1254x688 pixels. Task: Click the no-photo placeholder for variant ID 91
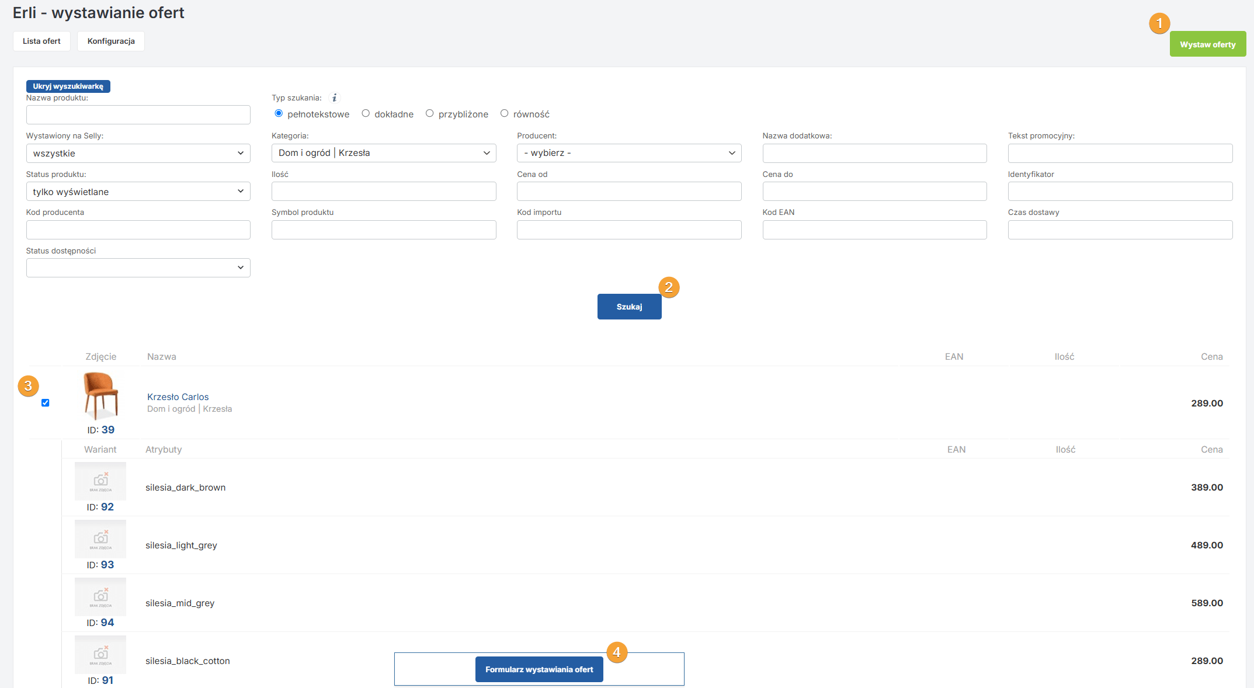100,654
